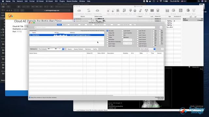Expand the second patient row in Horos DB
209x117 pixels.
[x=95, y=21]
